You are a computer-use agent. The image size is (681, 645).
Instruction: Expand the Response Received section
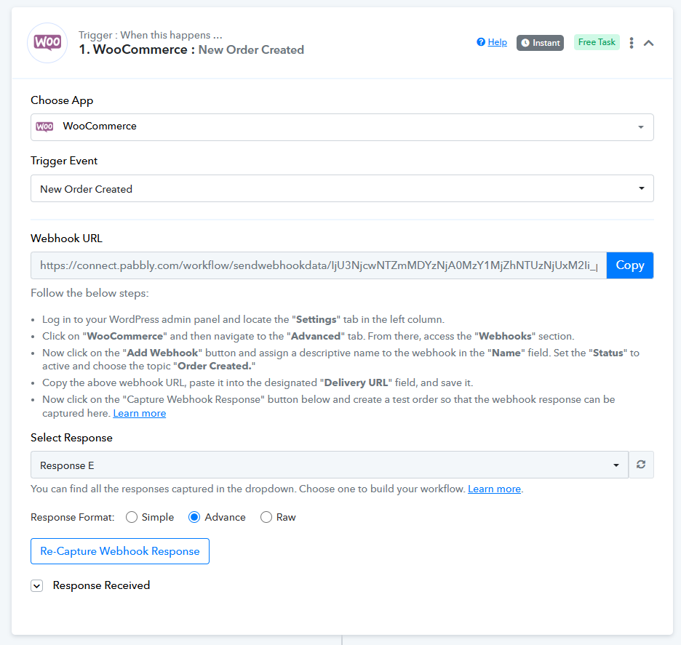(37, 586)
